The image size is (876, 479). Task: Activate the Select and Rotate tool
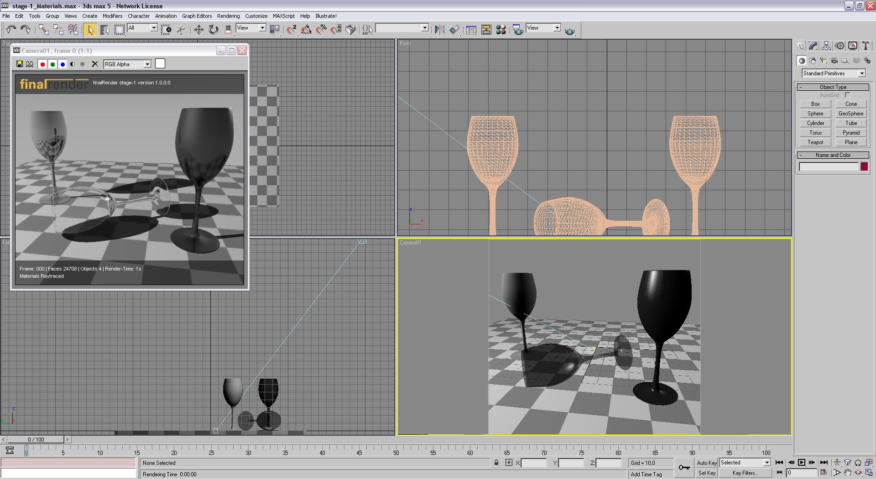click(214, 30)
